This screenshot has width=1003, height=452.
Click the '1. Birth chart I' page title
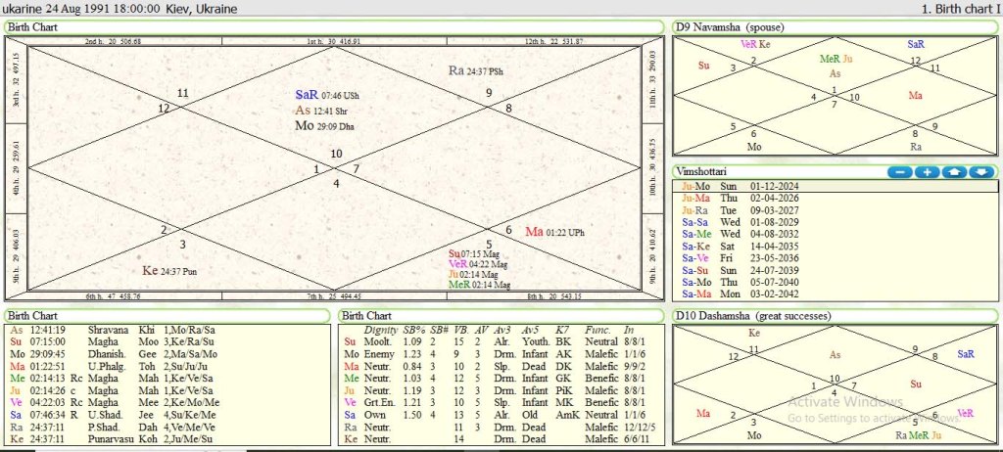coord(959,8)
